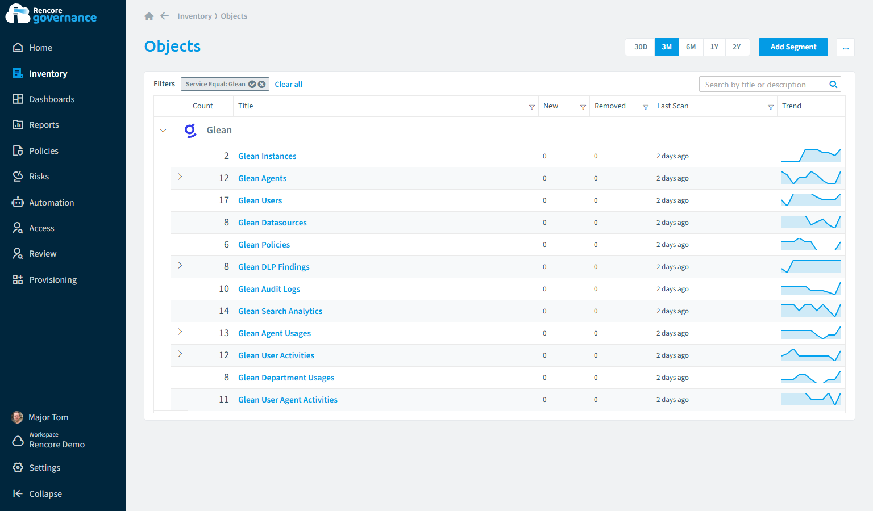Open the Glean Datasources link
Image resolution: width=873 pixels, height=511 pixels.
pos(272,223)
